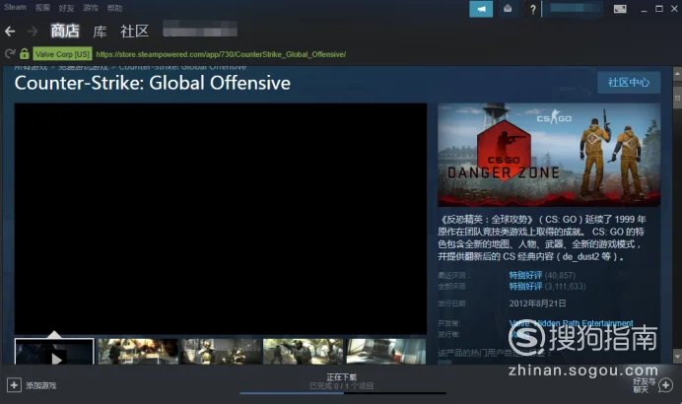The image size is (682, 404).
Task: Open Friends and Chat plus icon
Action: 666,385
